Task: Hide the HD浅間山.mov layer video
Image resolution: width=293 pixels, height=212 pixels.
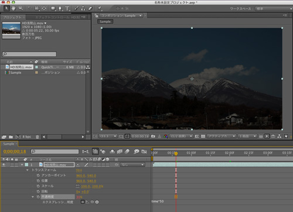Action: click(4, 165)
